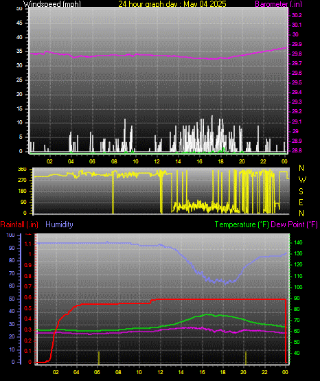
Task: Click the 110 mark on the temperature axis
Action: (298, 276)
